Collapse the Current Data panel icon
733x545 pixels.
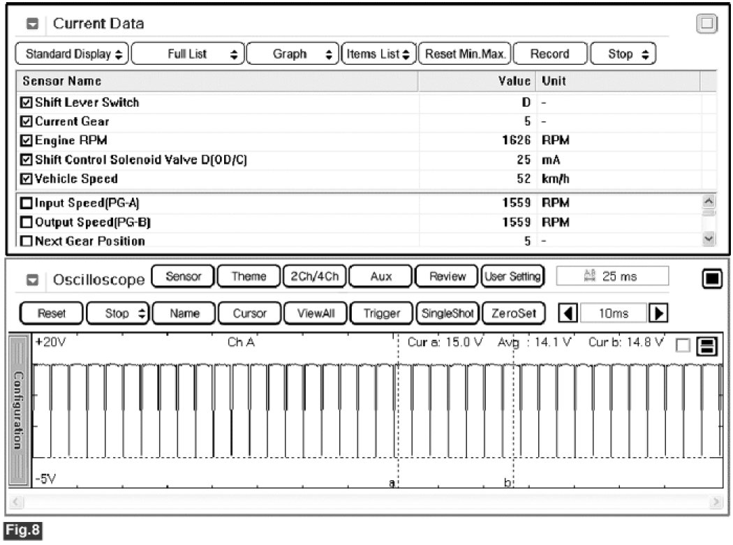[x=32, y=24]
